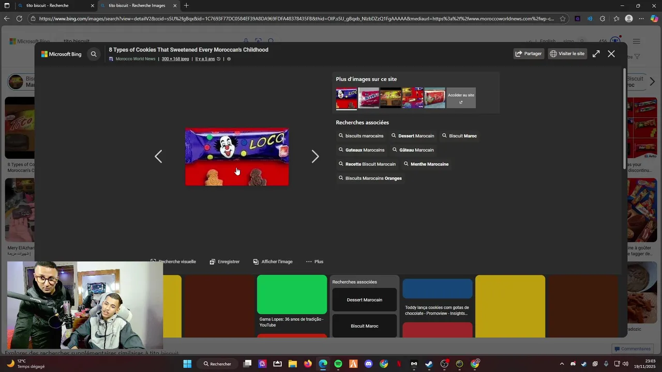662x372 pixels.
Task: Show hidden system tray icons chevron
Action: [562, 364]
